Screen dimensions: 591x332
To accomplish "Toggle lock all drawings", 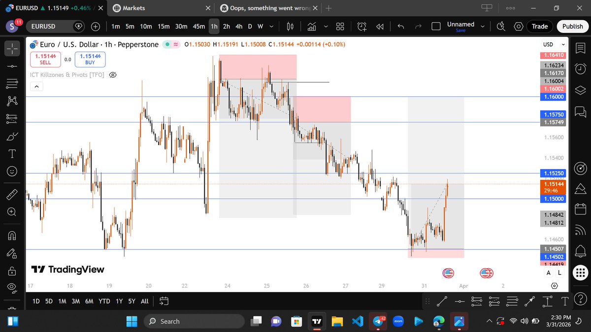I will [x=12, y=271].
